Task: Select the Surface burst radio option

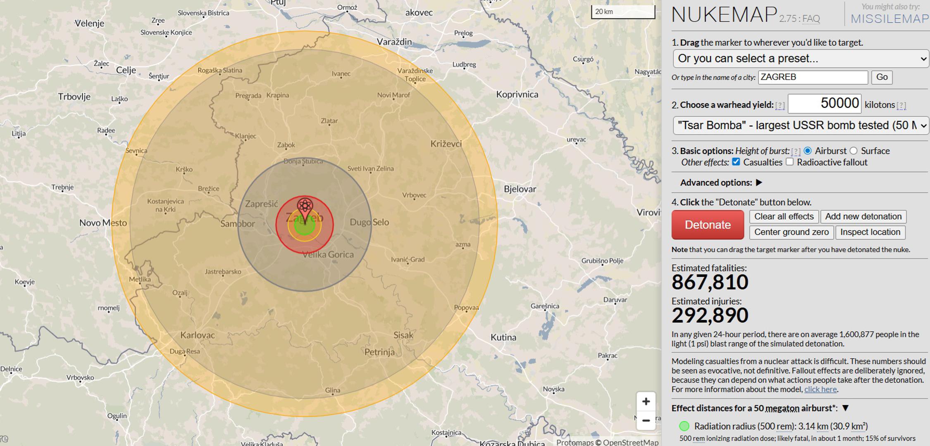Action: tap(854, 151)
